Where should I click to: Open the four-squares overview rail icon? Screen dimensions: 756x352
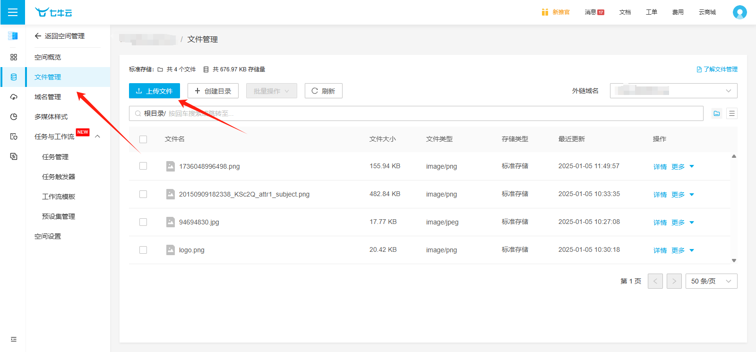(x=14, y=57)
